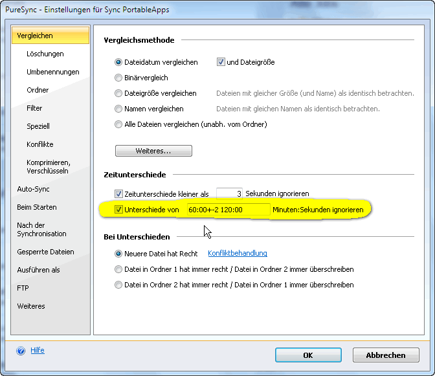Click the Vergleichsmethode section heading

[139, 40]
